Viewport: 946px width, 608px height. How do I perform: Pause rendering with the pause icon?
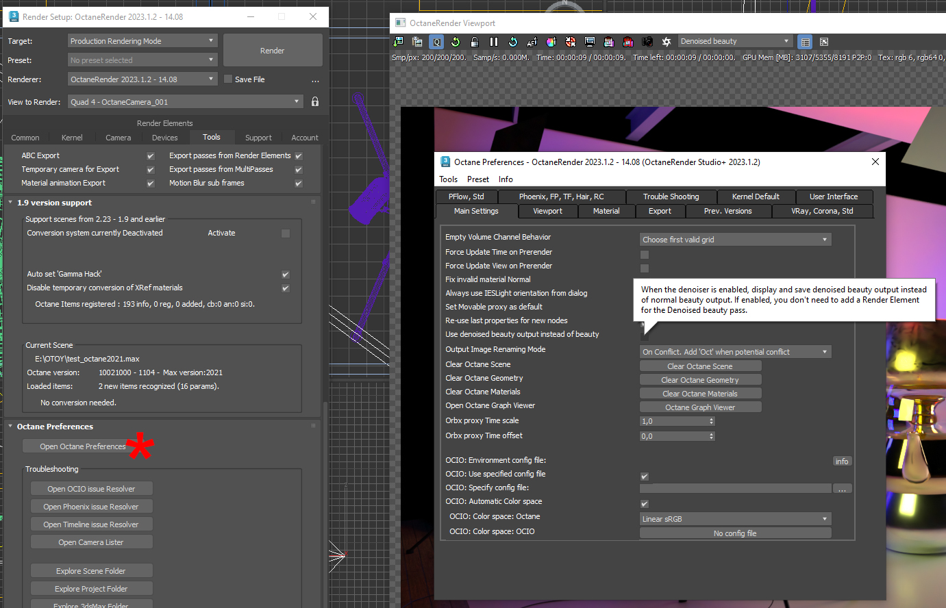coord(494,42)
